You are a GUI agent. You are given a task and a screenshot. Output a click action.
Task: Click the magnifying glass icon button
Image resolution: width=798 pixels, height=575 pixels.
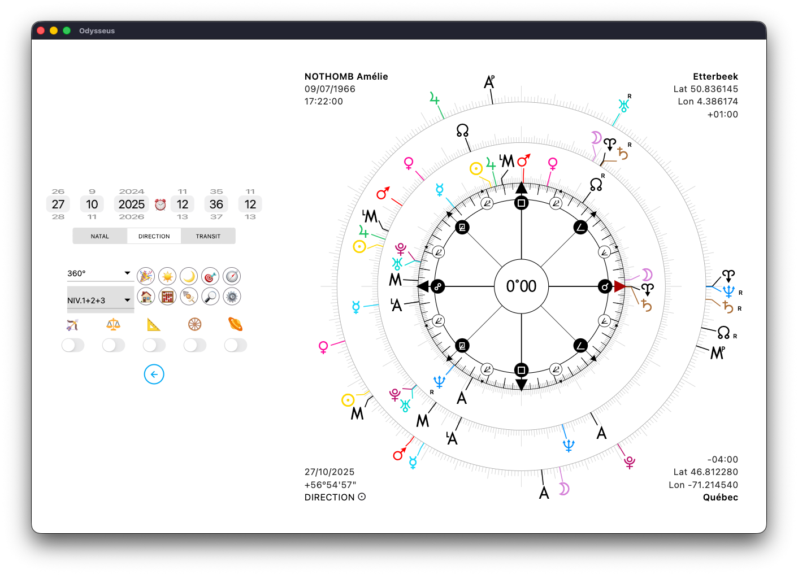pyautogui.click(x=210, y=296)
